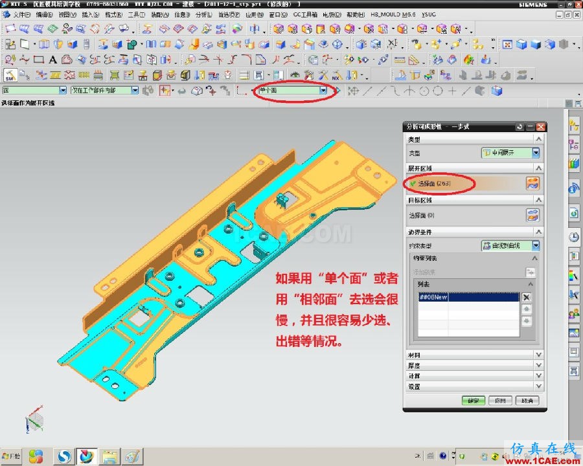Open the paint palette taskbar icon
The height and width of the screenshot is (466, 583).
(x=132, y=456)
